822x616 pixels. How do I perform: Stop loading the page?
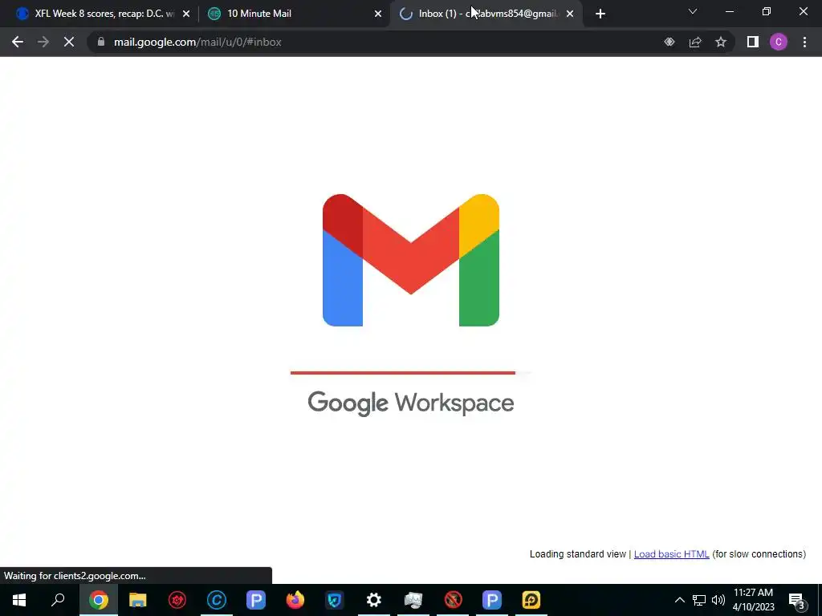pos(69,42)
